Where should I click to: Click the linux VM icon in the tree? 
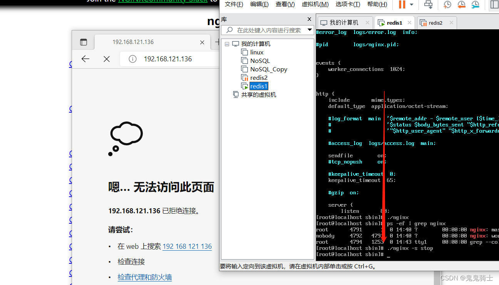click(x=244, y=52)
